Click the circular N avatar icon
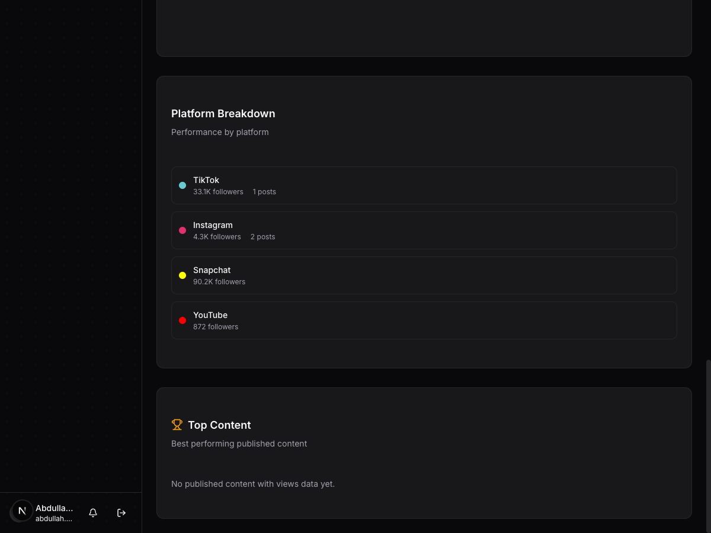 click(21, 510)
